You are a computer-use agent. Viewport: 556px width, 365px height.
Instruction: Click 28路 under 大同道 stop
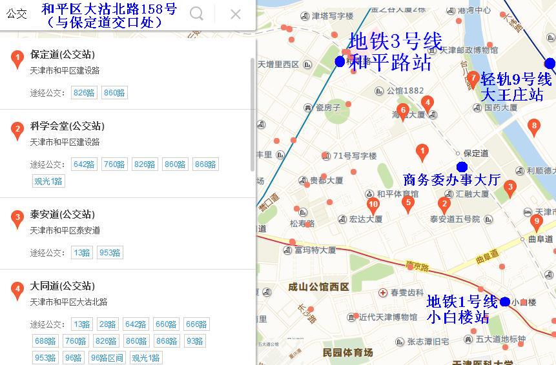tap(107, 324)
